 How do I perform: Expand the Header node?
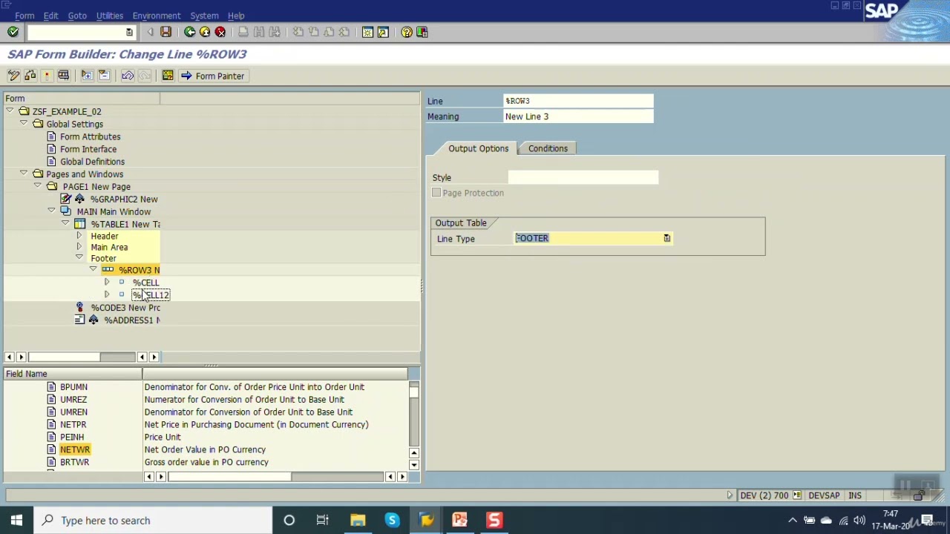pos(79,235)
